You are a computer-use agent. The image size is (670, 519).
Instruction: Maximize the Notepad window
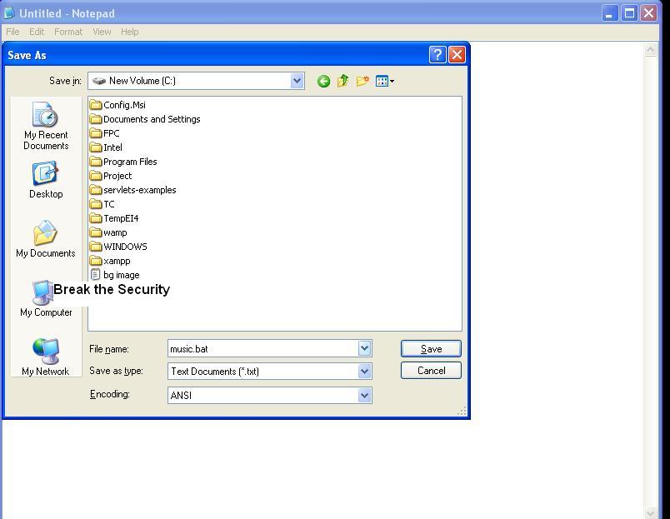pyautogui.click(x=629, y=13)
